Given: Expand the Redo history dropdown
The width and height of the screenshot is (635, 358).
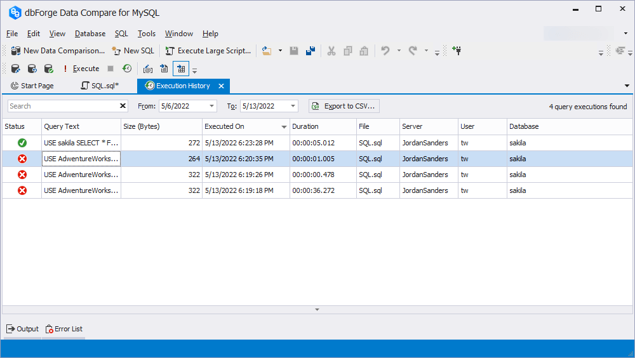Looking at the screenshot, I should (x=426, y=51).
